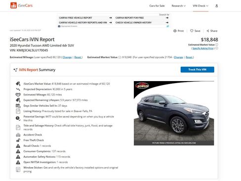Click the Window Sticker document icon

coord(18,170)
